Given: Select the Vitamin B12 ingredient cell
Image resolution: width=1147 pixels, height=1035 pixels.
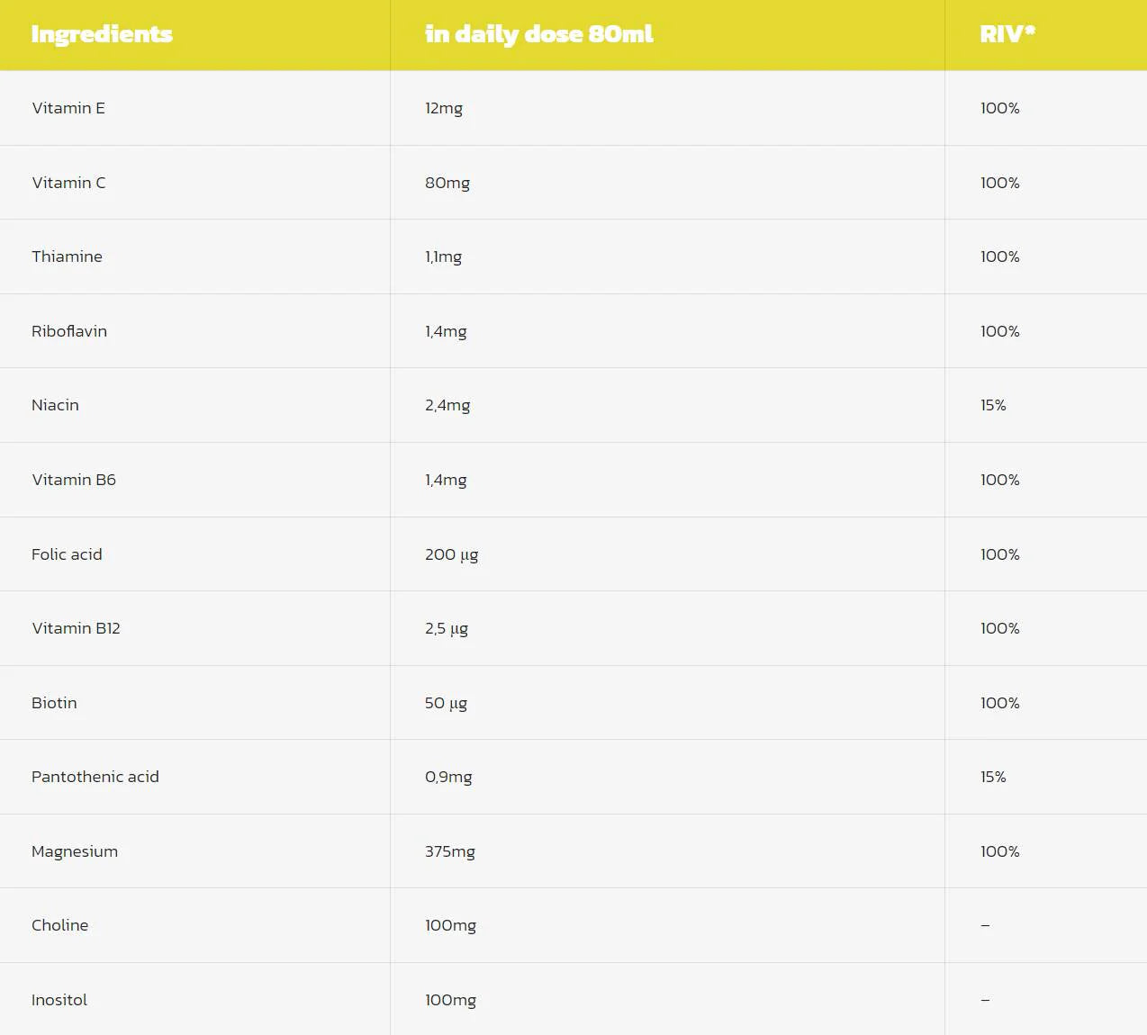Looking at the screenshot, I should tap(76, 628).
